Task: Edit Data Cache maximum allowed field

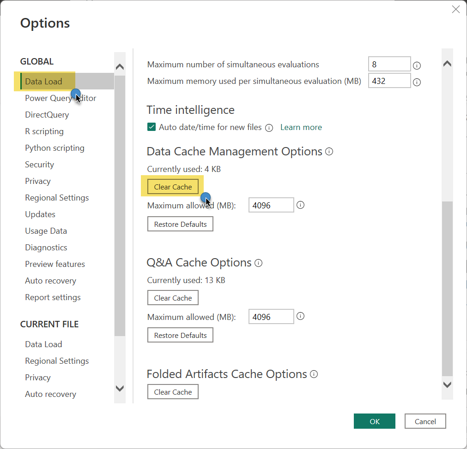Action: click(x=271, y=205)
